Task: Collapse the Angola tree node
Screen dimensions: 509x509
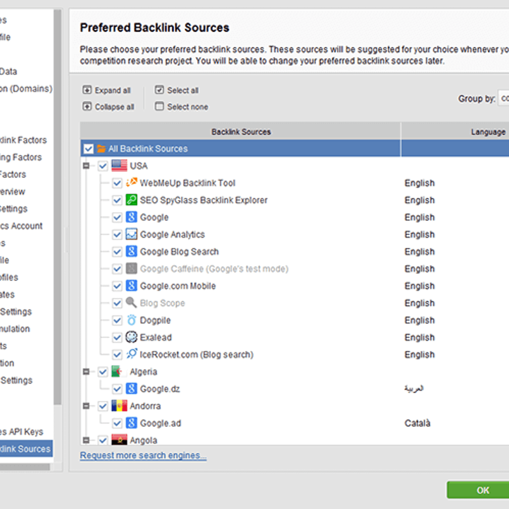Action: tap(86, 440)
